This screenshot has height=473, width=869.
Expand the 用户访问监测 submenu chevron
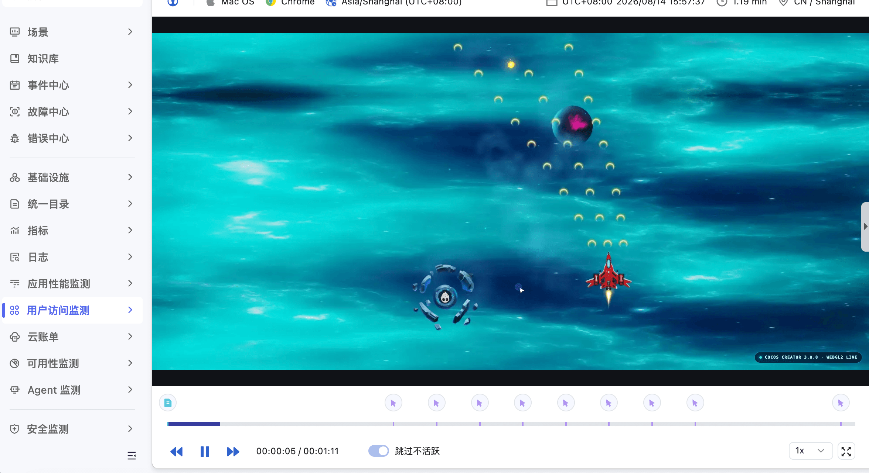pyautogui.click(x=130, y=310)
